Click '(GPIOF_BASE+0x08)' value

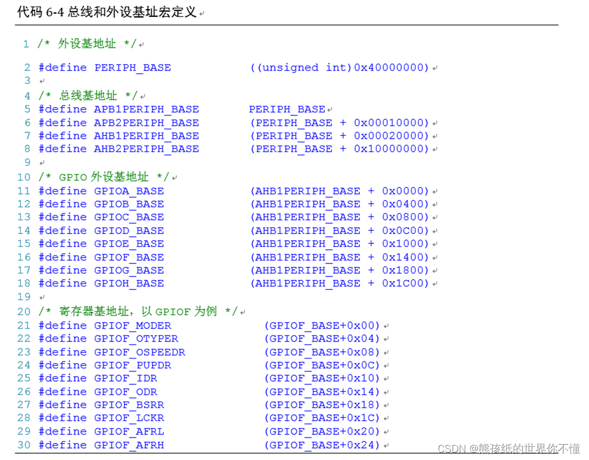click(322, 352)
